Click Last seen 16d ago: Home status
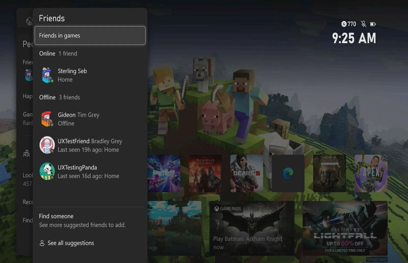This screenshot has height=263, width=408. pos(88,176)
